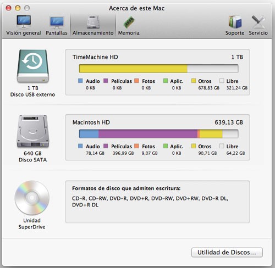Click the yellow Otros swatch under TimeMachine HD
The width and height of the screenshot is (275, 268).
pyautogui.click(x=194, y=81)
